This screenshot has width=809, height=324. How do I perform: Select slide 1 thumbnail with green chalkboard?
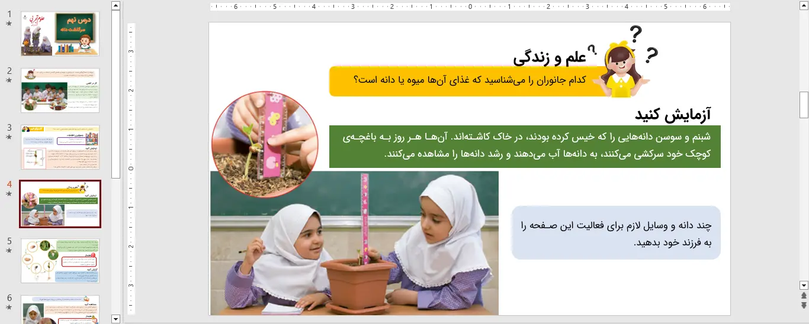pyautogui.click(x=60, y=34)
